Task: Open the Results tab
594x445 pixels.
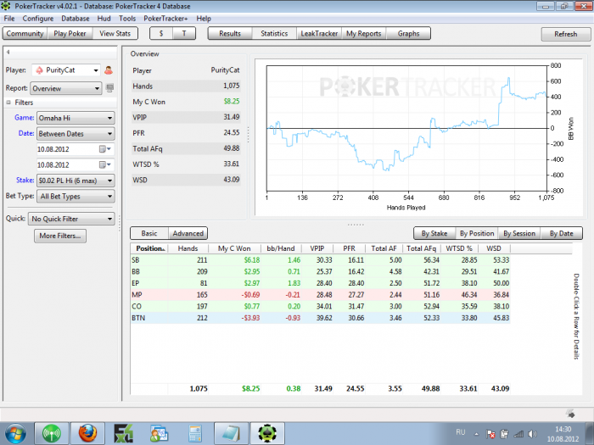Action: pos(230,33)
